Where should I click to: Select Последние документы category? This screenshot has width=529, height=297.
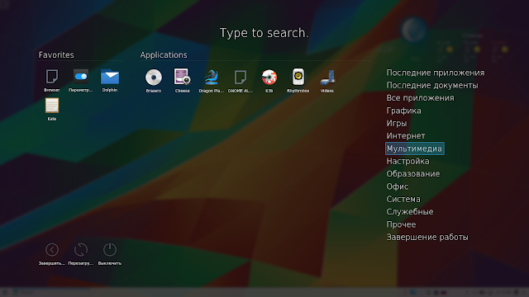pyautogui.click(x=432, y=86)
